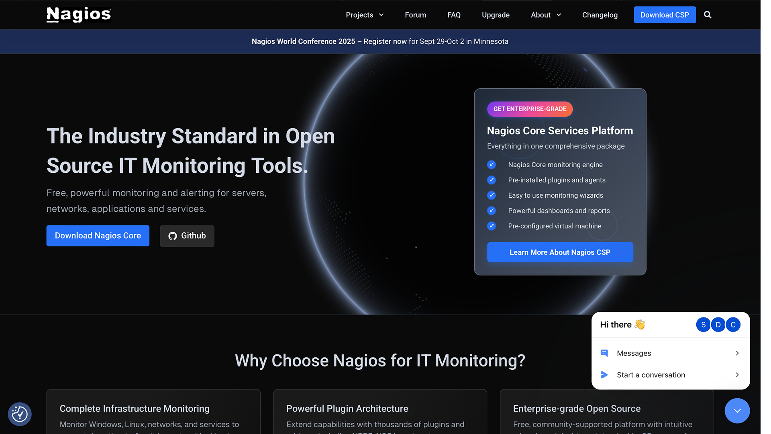This screenshot has width=771, height=434.
Task: Open the cookie consent preferences icon
Action: click(20, 414)
